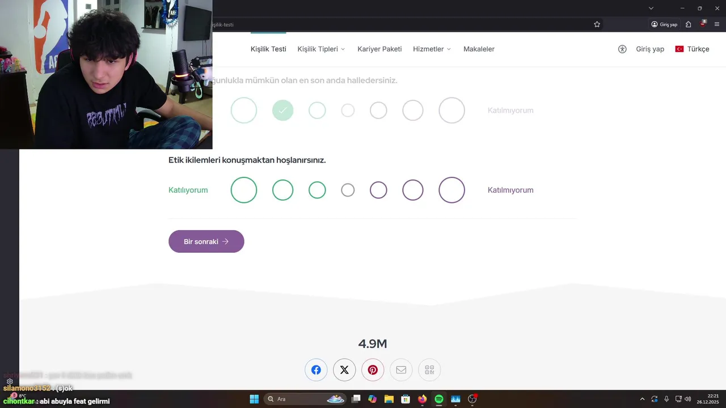
Task: Open Task View from the taskbar
Action: coord(356,399)
